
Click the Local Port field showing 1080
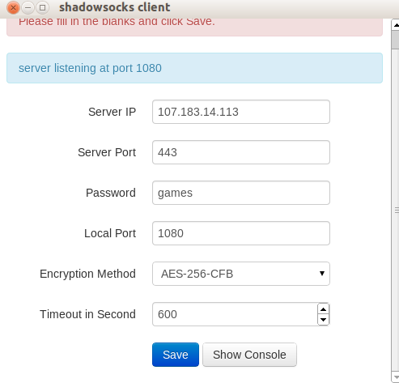pyautogui.click(x=241, y=233)
